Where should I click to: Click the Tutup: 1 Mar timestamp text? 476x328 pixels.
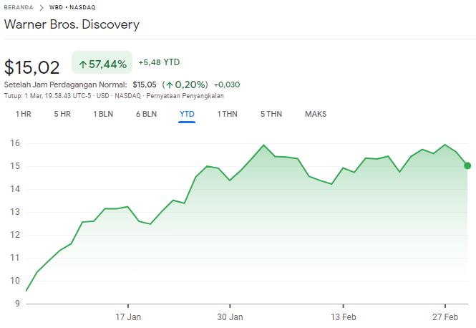tap(47, 96)
